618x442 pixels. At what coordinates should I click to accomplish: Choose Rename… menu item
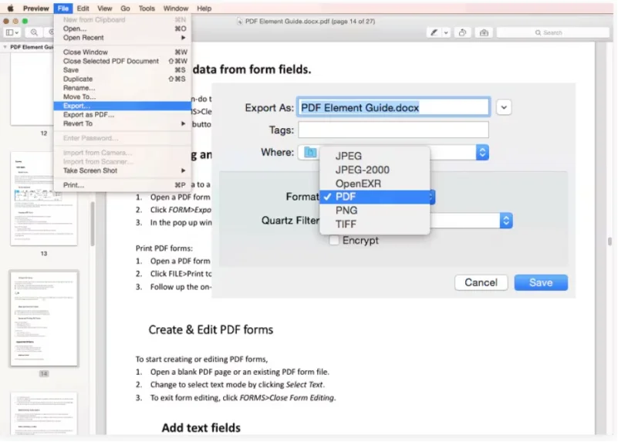click(123, 88)
